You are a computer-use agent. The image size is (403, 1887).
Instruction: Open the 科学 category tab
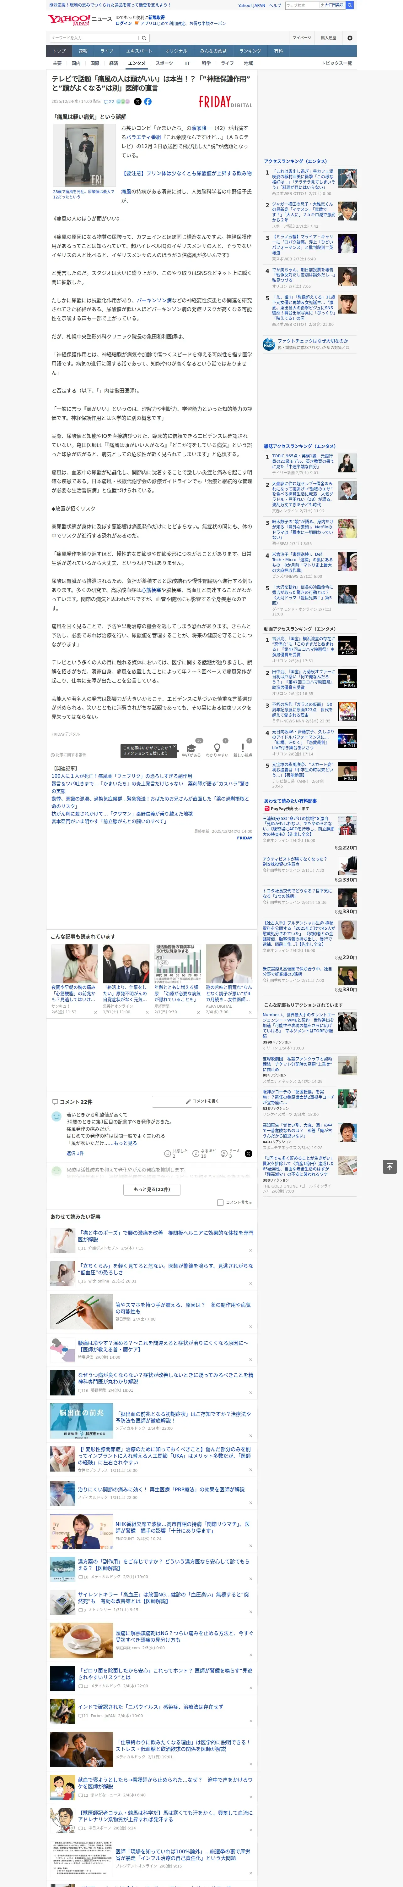(x=206, y=63)
